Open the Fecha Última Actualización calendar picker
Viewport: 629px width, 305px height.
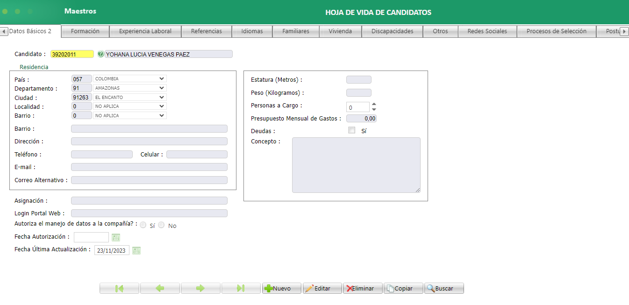[136, 250]
